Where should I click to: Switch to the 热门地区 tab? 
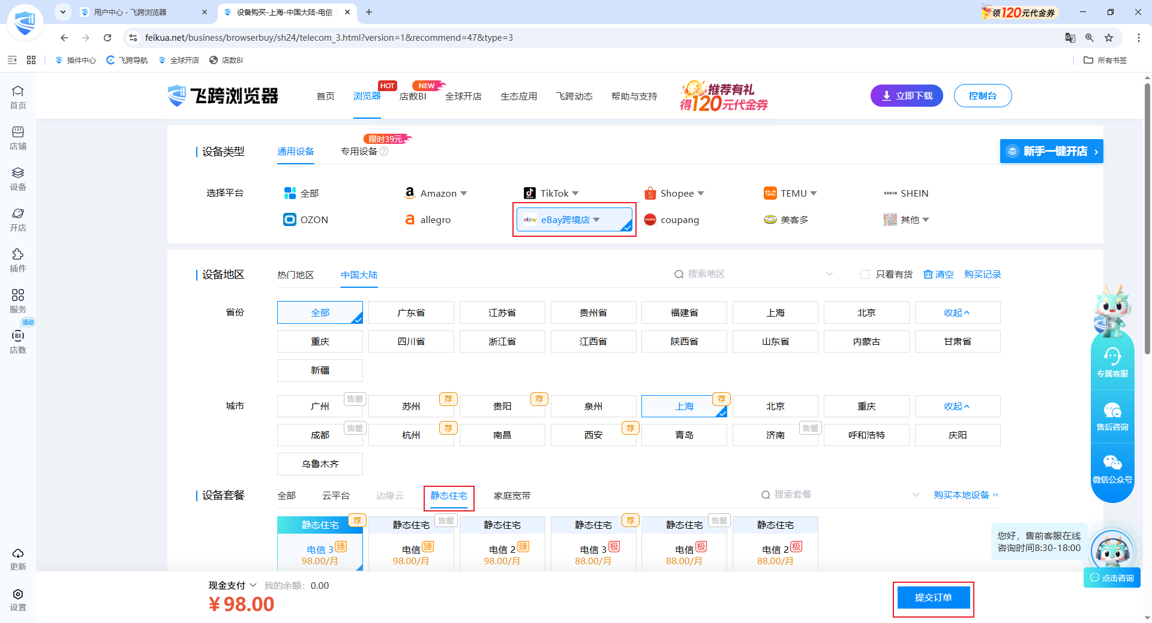(x=295, y=275)
